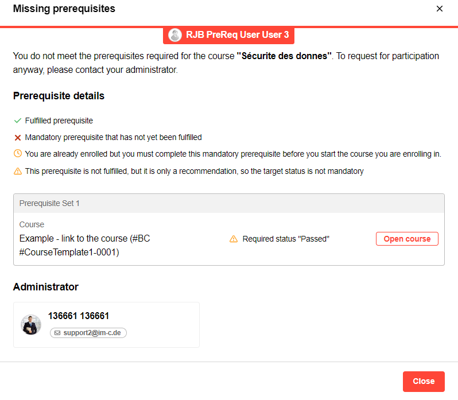Close the dialog with the X icon
Viewport: 458px width, 400px height.
[x=440, y=9]
